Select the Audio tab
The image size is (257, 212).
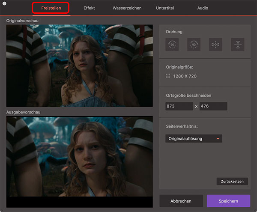[203, 8]
